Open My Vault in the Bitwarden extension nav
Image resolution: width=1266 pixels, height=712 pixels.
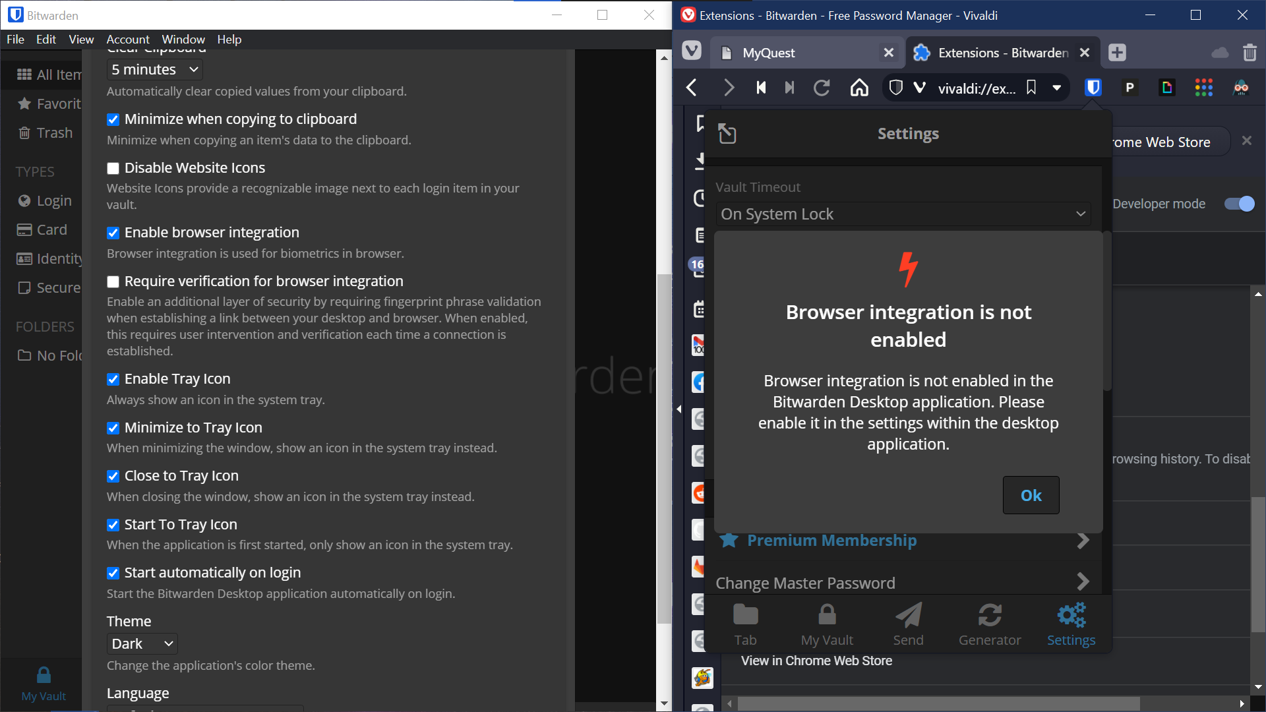coord(826,623)
